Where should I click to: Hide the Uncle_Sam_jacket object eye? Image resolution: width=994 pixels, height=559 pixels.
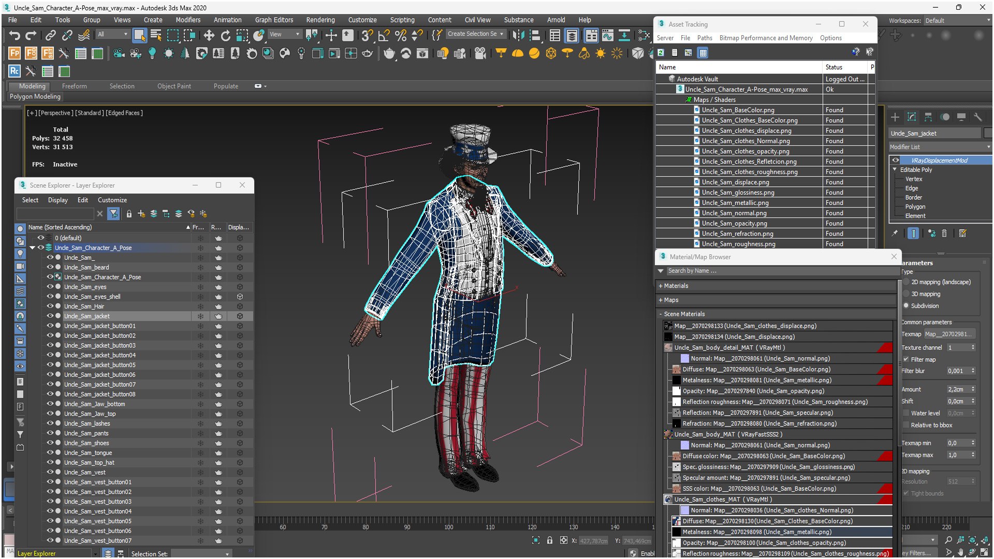(x=50, y=316)
